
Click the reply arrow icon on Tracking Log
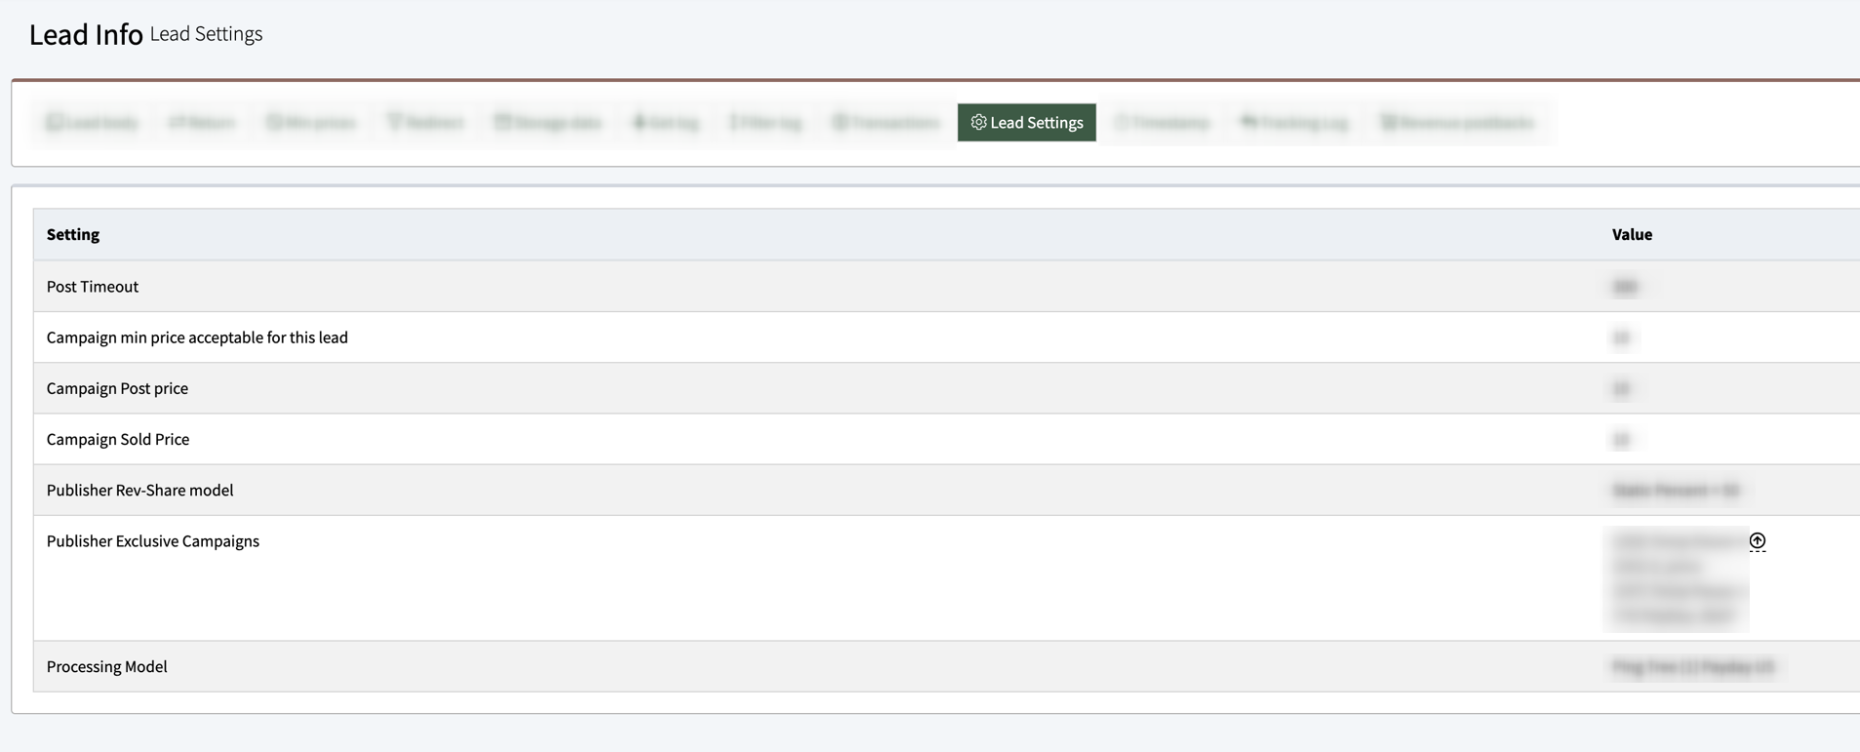click(x=1248, y=122)
